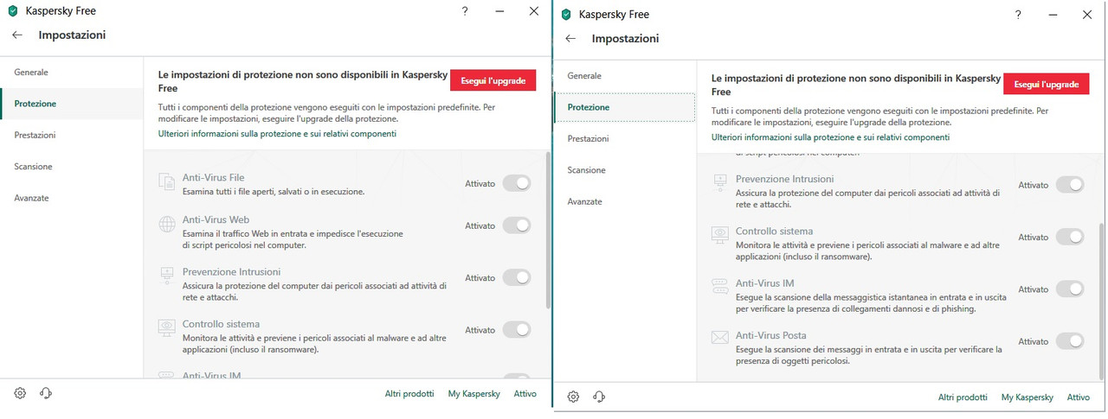1108x419 pixels.
Task: Click the Anti-Virus Web globe icon
Action: [166, 225]
